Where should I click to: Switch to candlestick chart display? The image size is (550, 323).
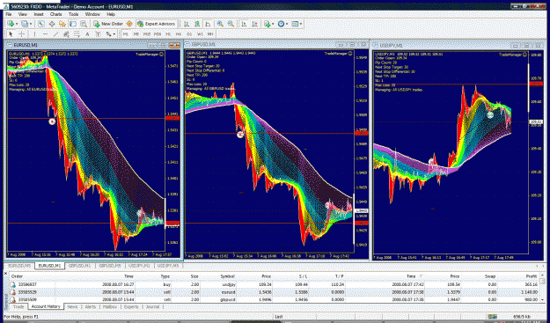197,24
